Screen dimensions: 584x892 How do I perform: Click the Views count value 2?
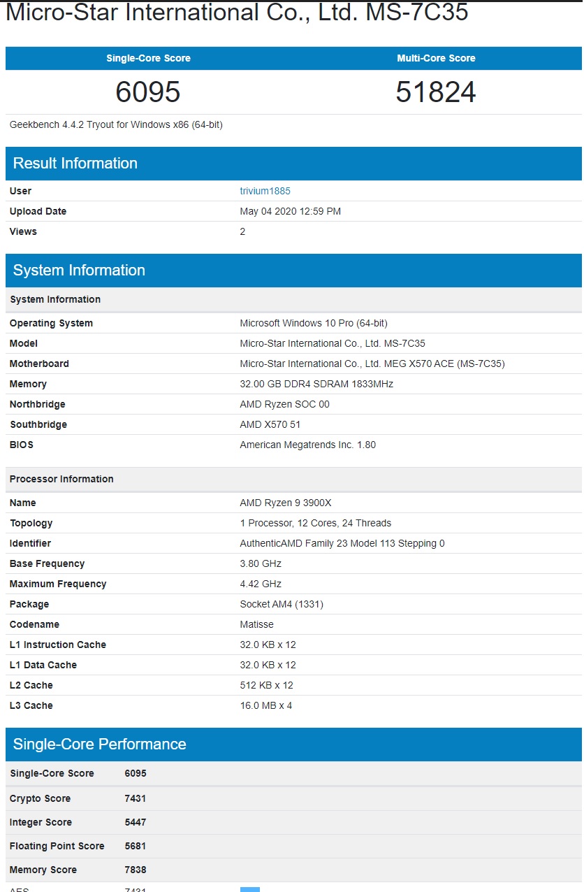pyautogui.click(x=242, y=231)
